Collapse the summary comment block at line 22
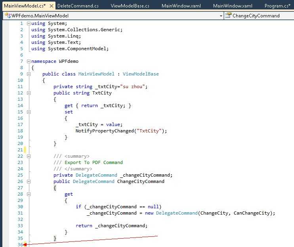 pos(29,156)
